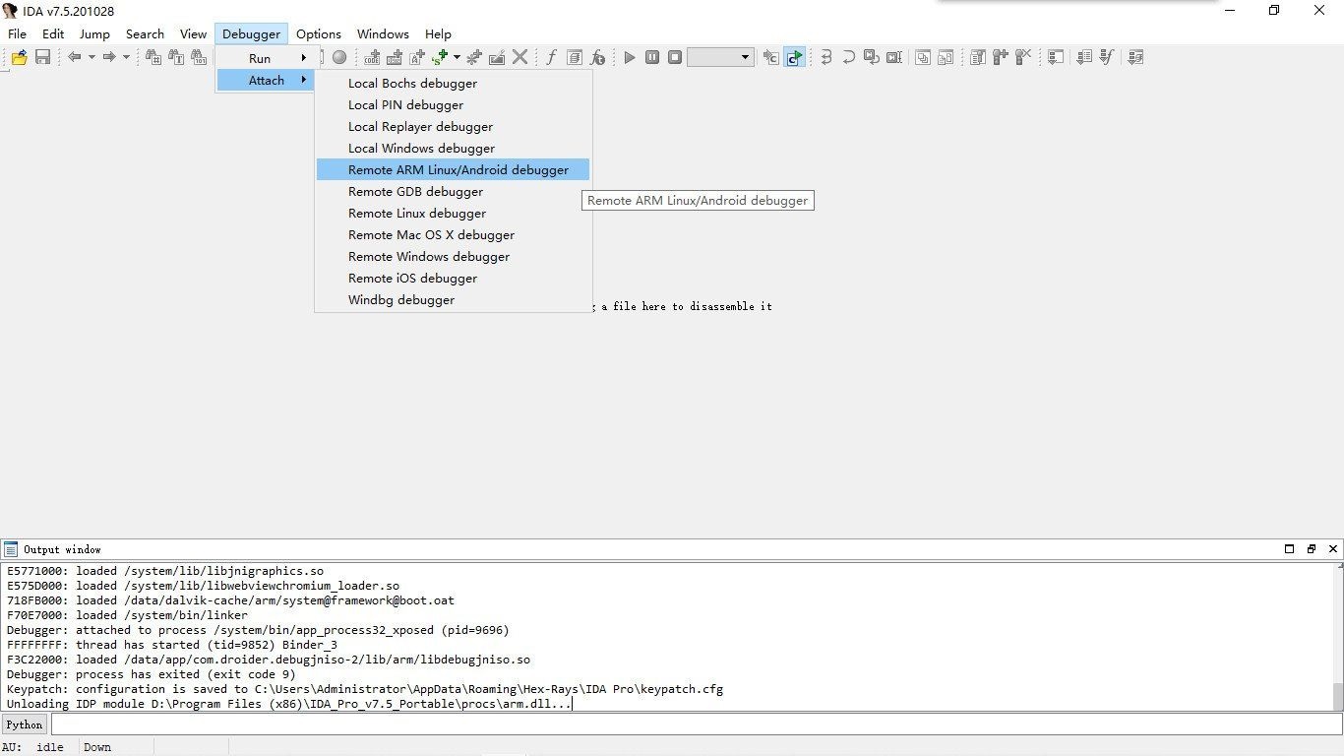Open the Jump menu

click(x=94, y=33)
